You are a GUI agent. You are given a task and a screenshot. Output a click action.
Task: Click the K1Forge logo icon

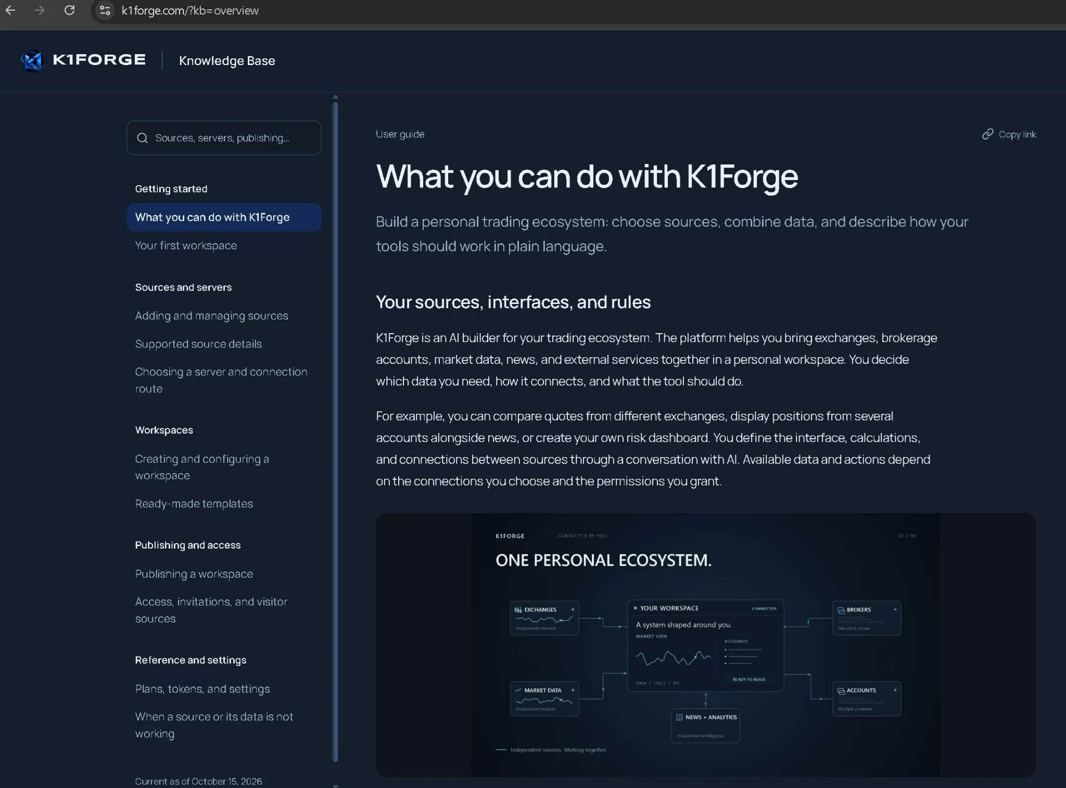click(x=32, y=60)
